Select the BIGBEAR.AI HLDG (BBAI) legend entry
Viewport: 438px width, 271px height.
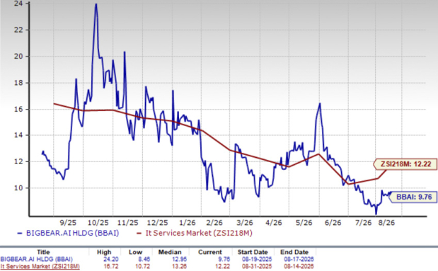[x=68, y=233]
